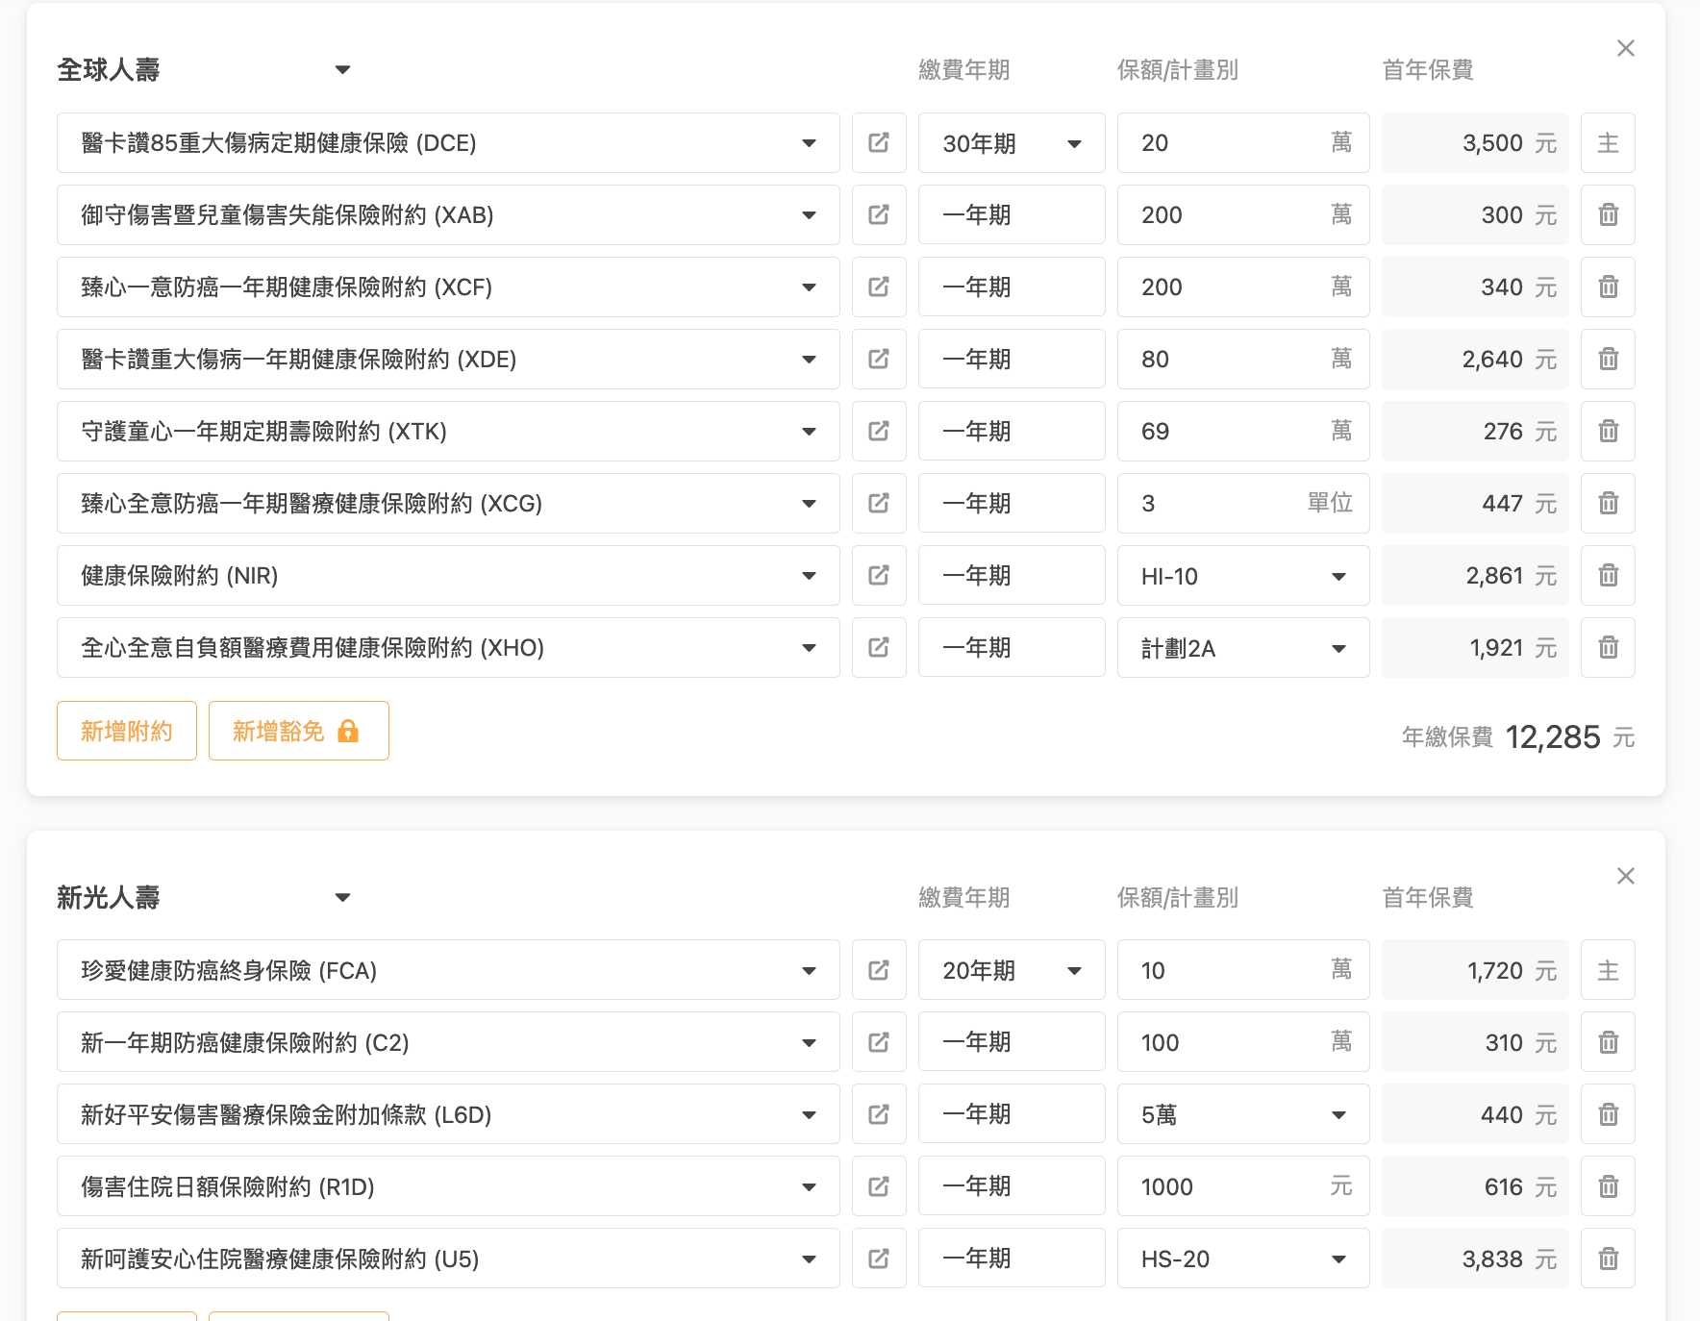Viewport: 1700px width, 1321px height.
Task: Open external link for L6D rider
Action: 879,1115
